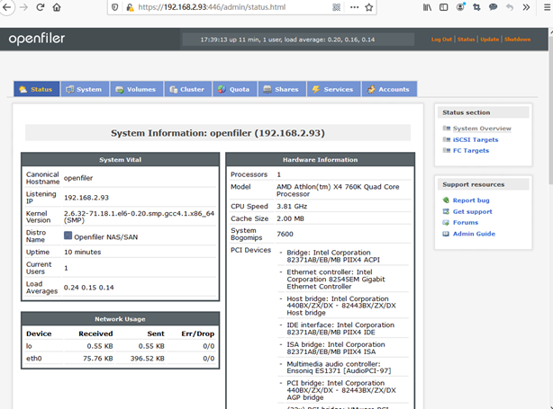Open Firefox account avatar icon
Viewport: 553px width, 409px height.
tap(460, 6)
